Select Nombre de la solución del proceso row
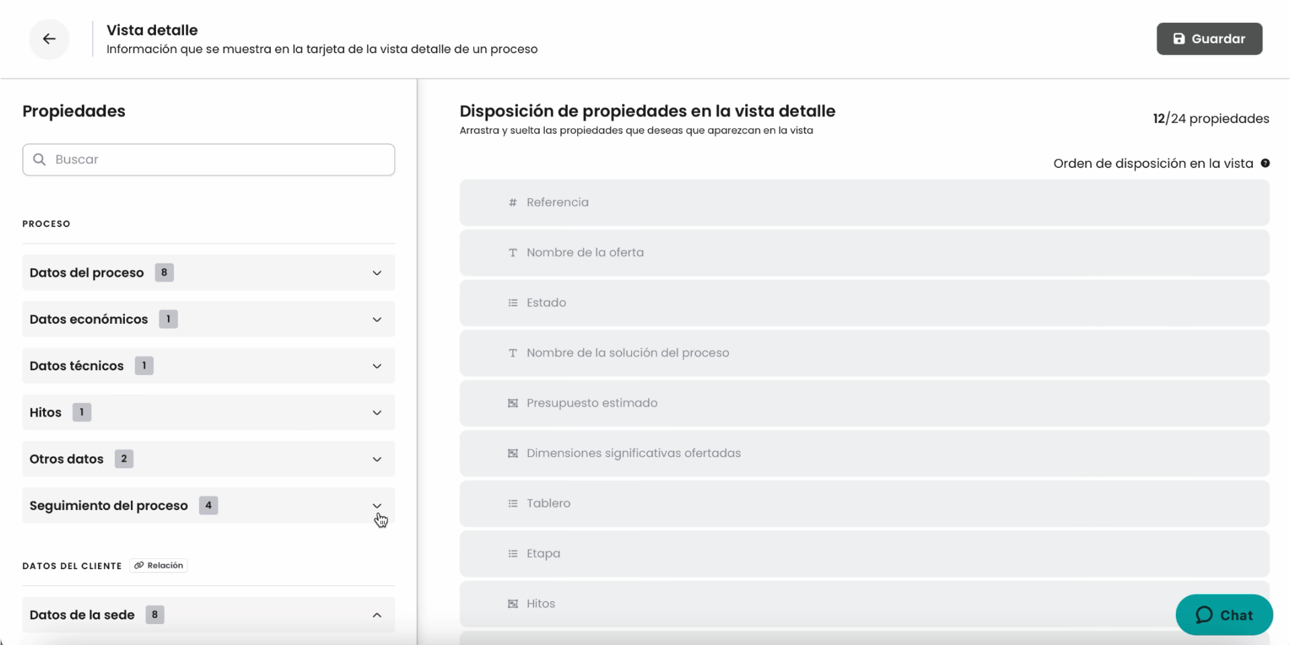Screen dimensions: 1290x645 pyautogui.click(x=864, y=353)
